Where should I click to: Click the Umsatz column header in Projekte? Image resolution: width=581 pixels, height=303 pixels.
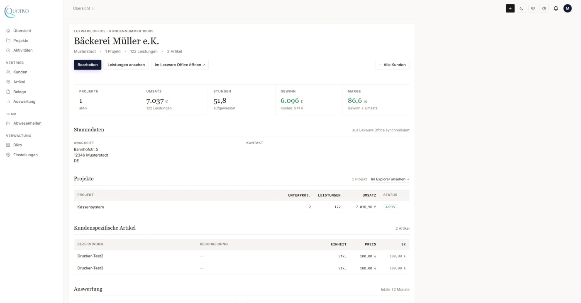click(369, 195)
